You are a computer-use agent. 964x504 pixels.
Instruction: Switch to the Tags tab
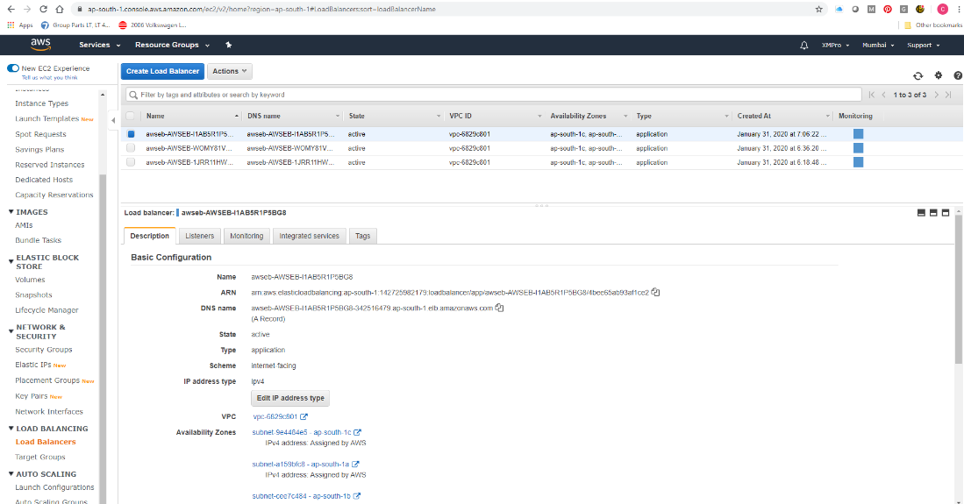pos(363,236)
